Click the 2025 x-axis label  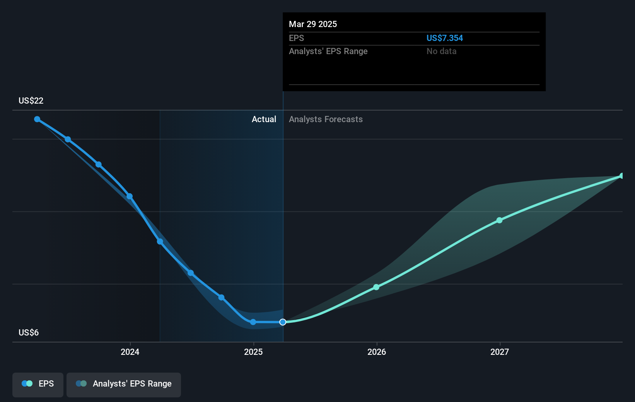pos(253,352)
